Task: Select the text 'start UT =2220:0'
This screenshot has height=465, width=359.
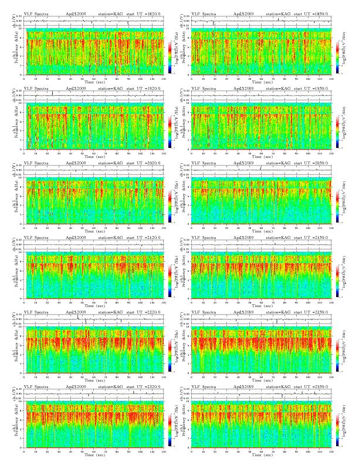Action: click(x=143, y=312)
